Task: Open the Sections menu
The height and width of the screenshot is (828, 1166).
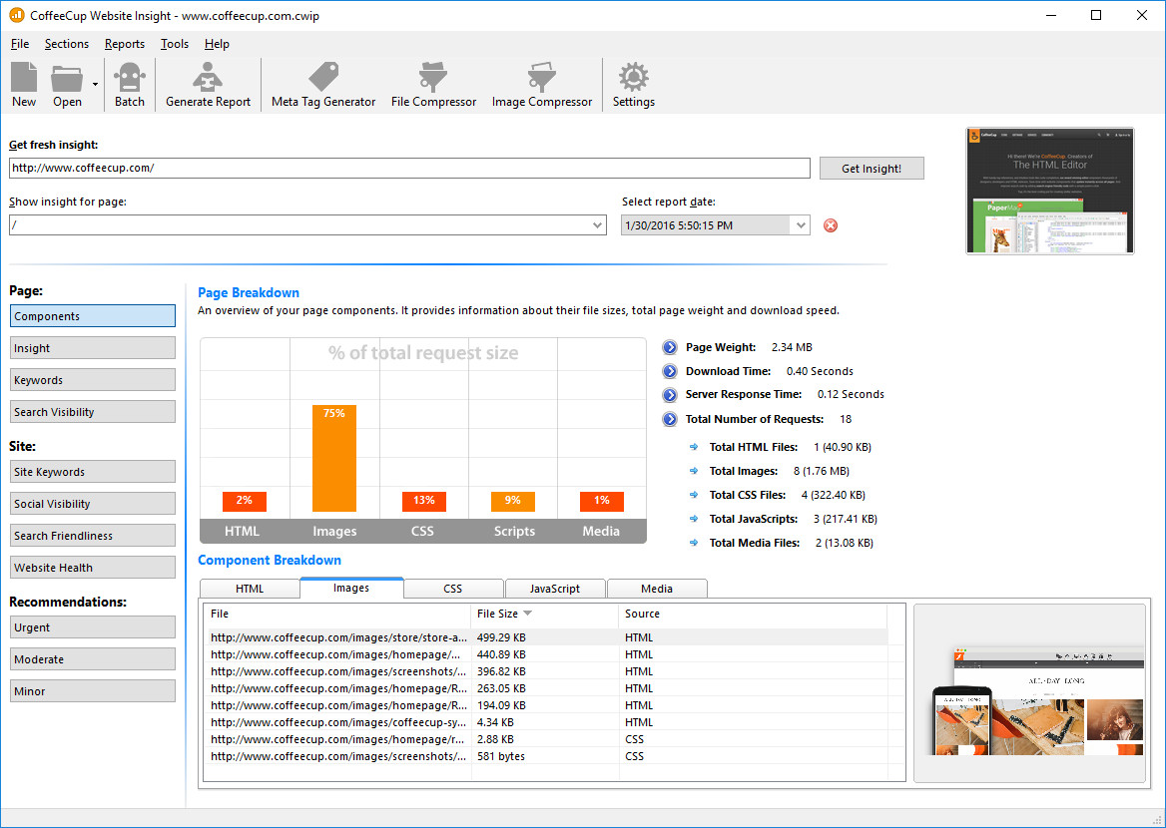Action: click(x=67, y=44)
